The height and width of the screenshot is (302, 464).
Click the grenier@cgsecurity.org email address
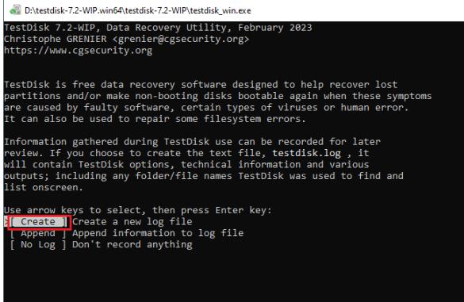tap(181, 39)
